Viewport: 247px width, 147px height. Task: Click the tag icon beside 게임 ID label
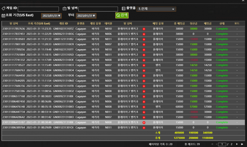pyautogui.click(x=4, y=8)
